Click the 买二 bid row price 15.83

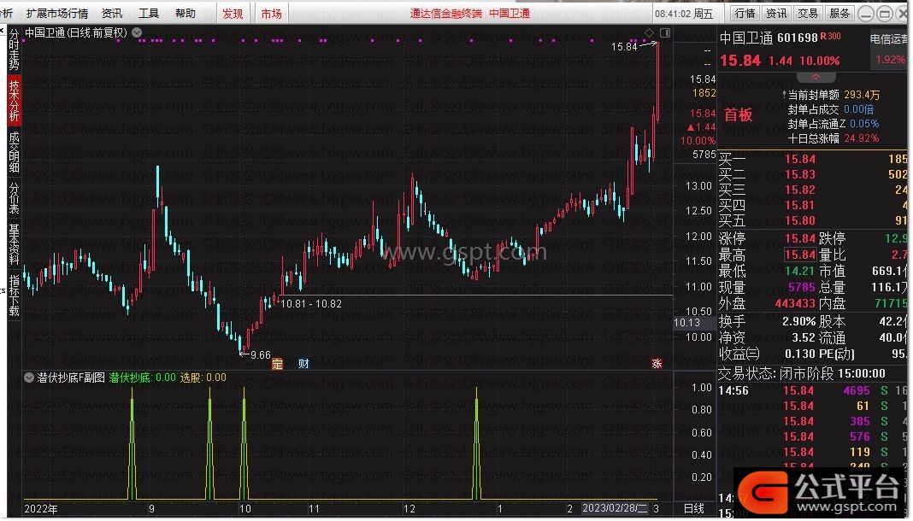[800, 174]
